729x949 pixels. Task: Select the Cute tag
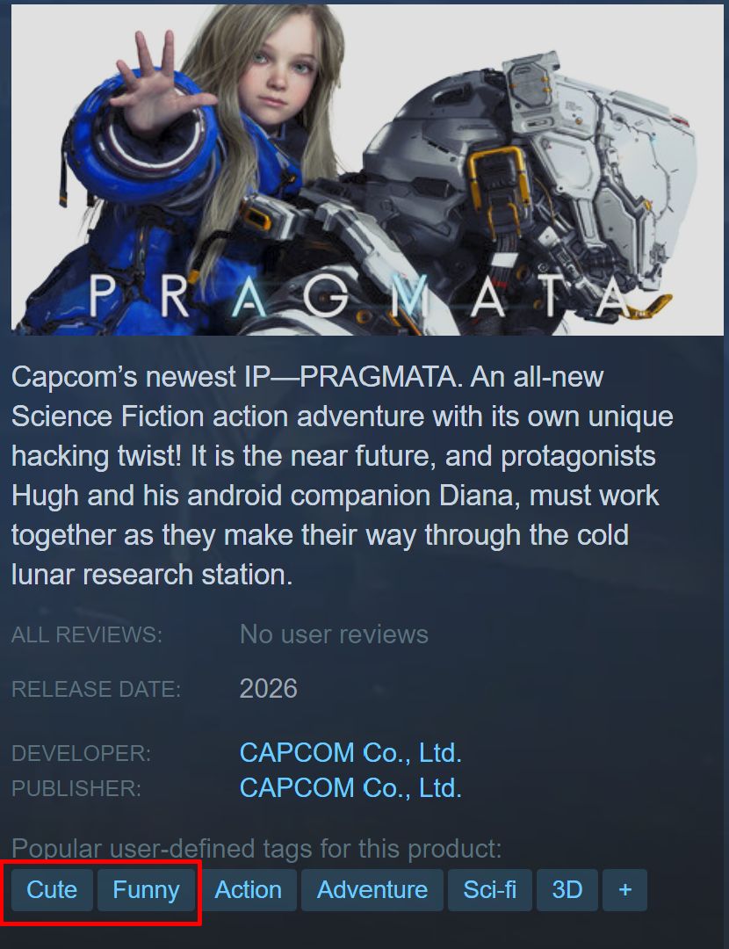click(x=52, y=889)
